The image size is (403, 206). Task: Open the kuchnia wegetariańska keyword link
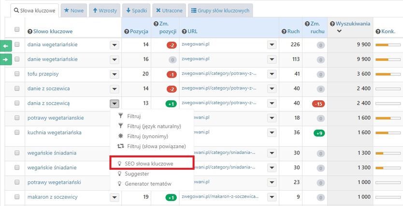pos(55,132)
